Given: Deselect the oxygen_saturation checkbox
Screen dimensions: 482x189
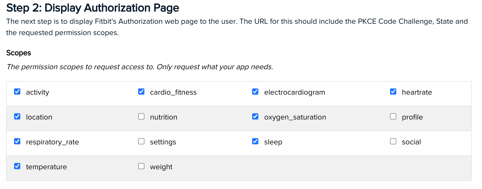Looking at the screenshot, I should coord(255,117).
